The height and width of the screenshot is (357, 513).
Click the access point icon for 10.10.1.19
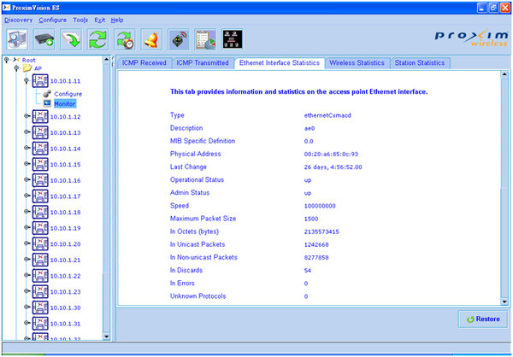coord(40,228)
